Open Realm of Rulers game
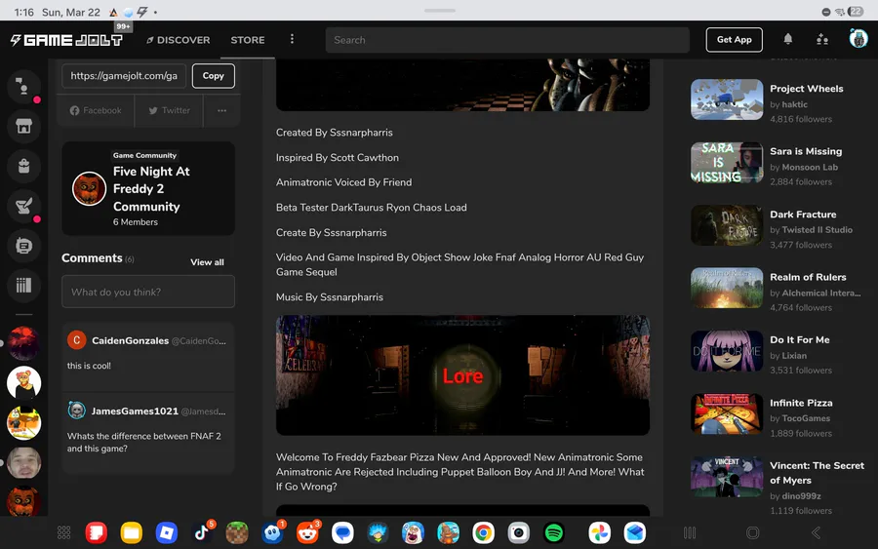Viewport: 878px width, 549px height. point(808,277)
